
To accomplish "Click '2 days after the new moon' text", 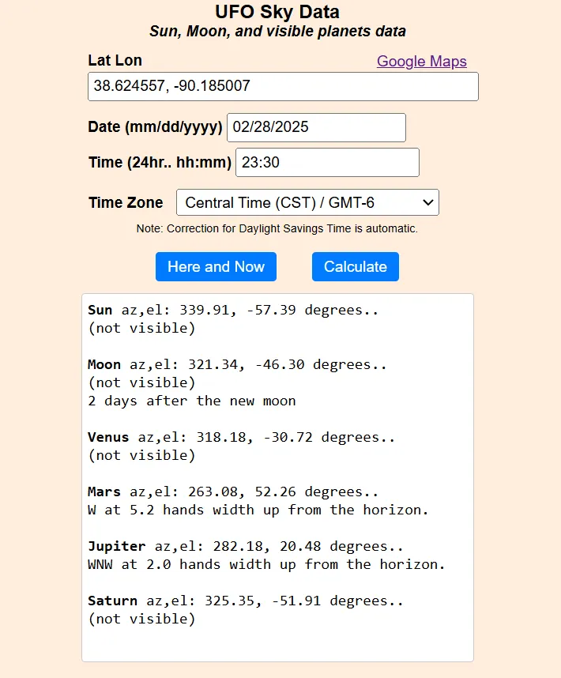I will 192,401.
